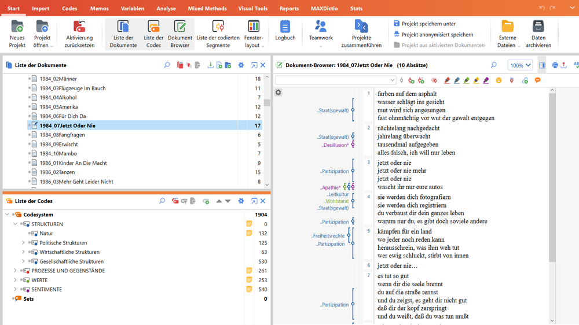Open the Analyse tab
579x325 pixels.
pos(166,8)
